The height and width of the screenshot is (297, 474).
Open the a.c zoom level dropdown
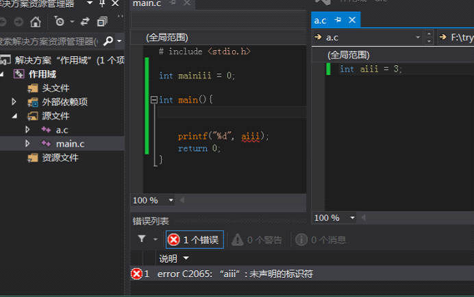(352, 217)
